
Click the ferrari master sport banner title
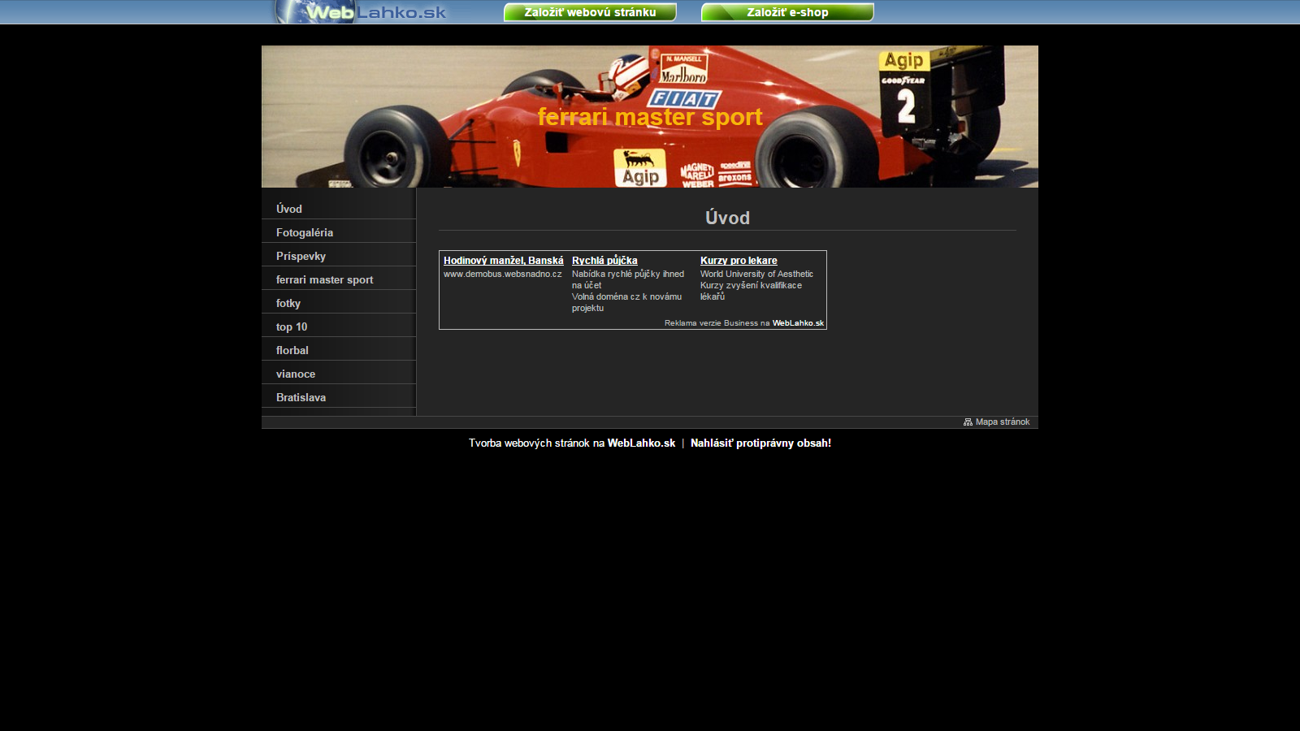[x=650, y=117]
